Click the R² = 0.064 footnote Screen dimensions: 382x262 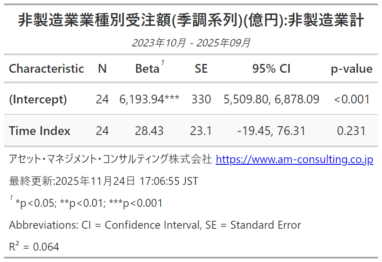coord(34,247)
